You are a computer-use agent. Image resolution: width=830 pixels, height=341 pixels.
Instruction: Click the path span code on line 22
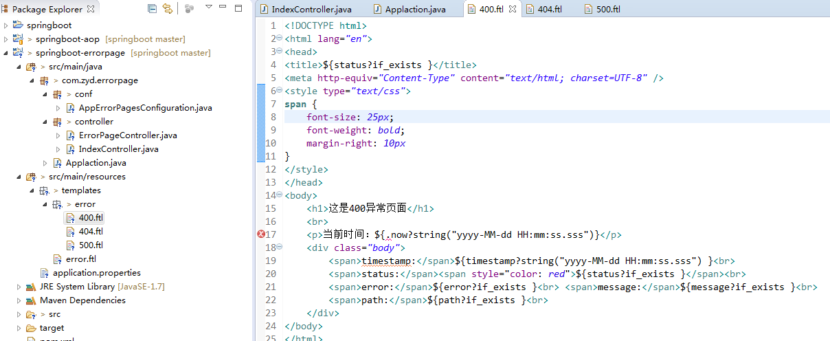point(438,300)
